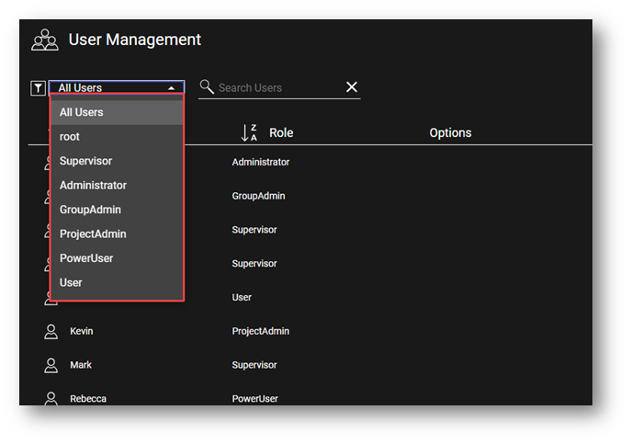Image resolution: width=631 pixels, height=444 pixels.
Task: Select All Users in the dropdown list
Action: pyautogui.click(x=82, y=112)
